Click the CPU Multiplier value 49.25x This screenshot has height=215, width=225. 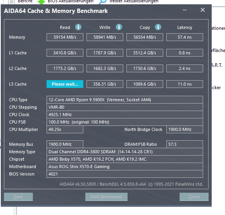click(x=65, y=129)
